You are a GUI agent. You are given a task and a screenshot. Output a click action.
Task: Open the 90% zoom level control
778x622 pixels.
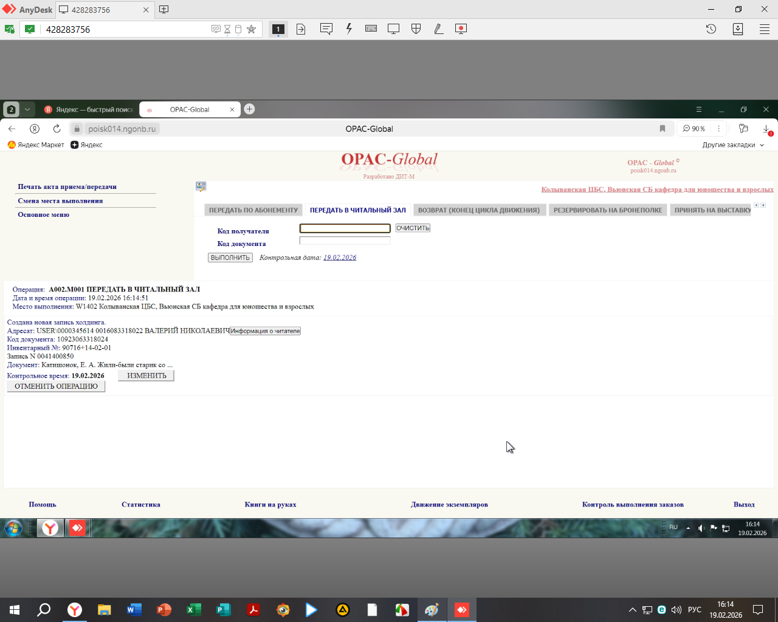pos(694,129)
